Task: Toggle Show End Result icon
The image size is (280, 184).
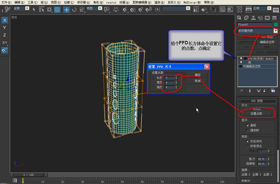Action: 250,91
